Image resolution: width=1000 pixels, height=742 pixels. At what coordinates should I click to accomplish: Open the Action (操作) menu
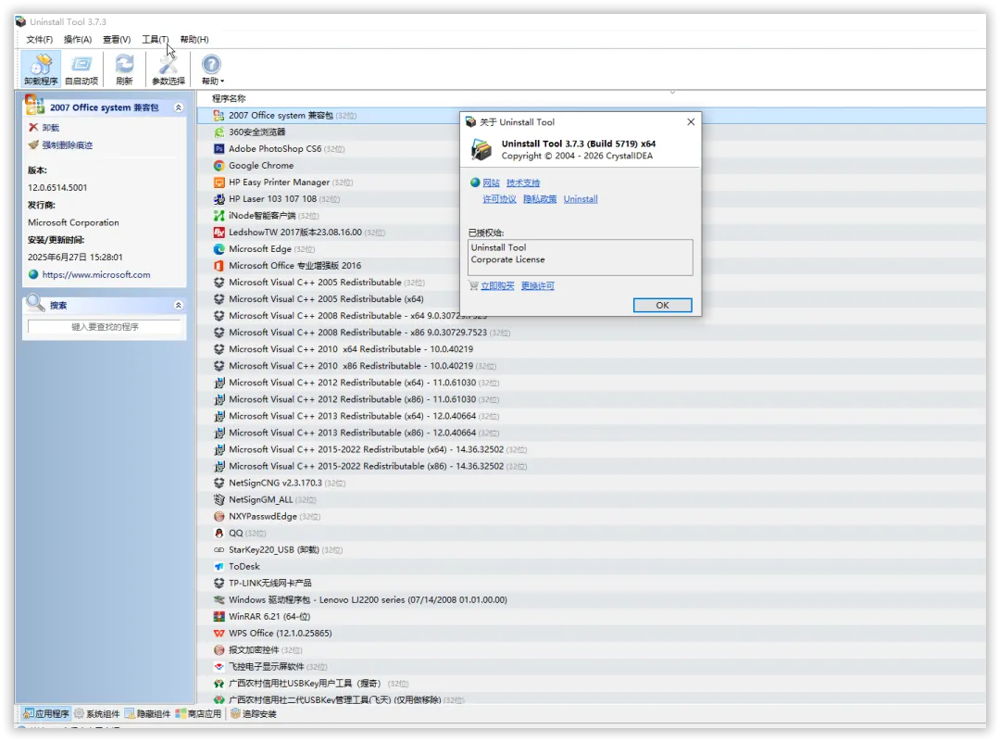[78, 40]
